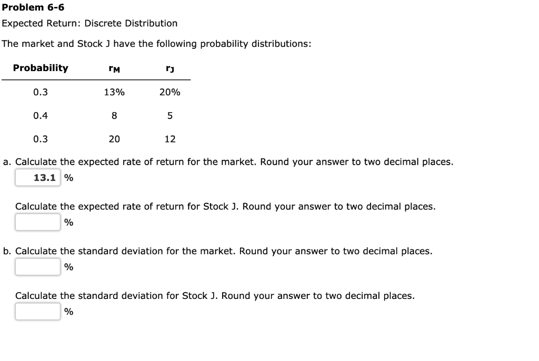Click the percent sign beside the 13.1 box

point(69,178)
